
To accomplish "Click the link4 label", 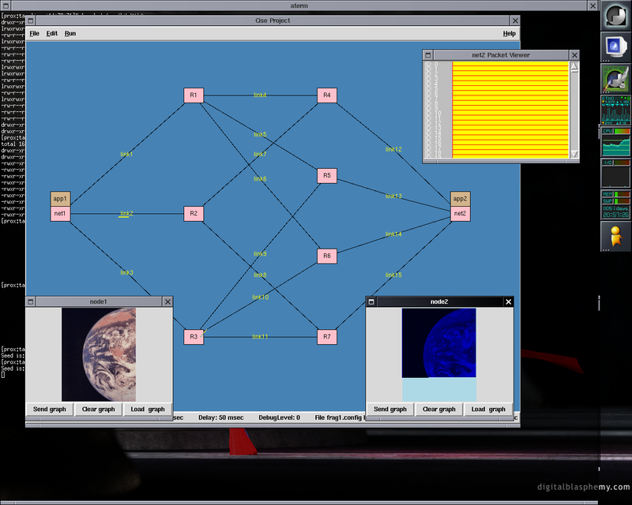I will coord(260,95).
